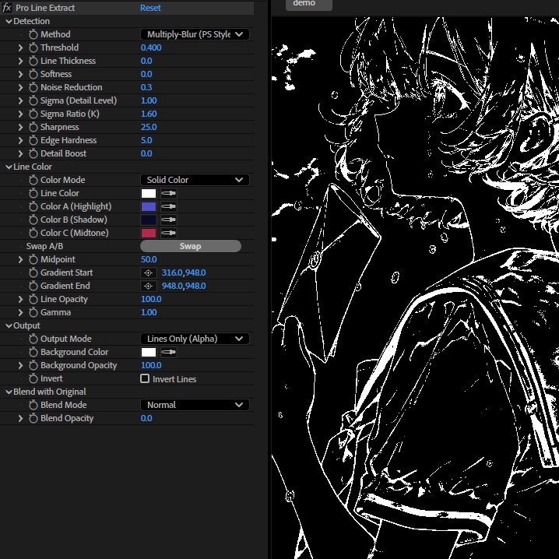The image size is (559, 559).
Task: Click the Line Opacity stopwatch icon
Action: pyautogui.click(x=33, y=299)
